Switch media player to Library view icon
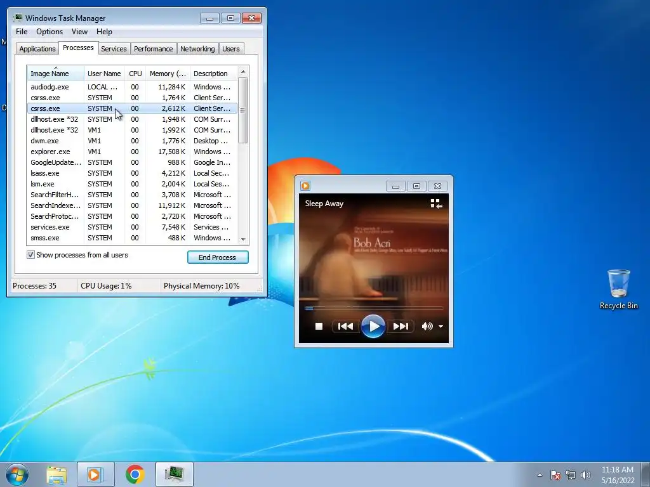 [x=436, y=204]
